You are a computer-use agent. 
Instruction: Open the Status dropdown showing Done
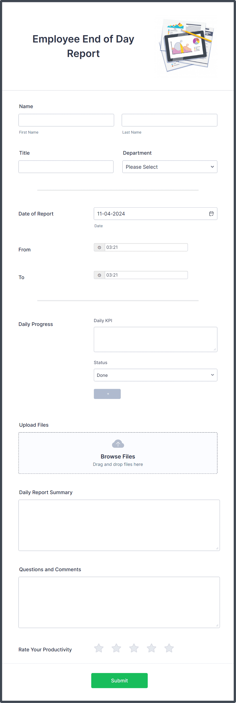pos(155,375)
